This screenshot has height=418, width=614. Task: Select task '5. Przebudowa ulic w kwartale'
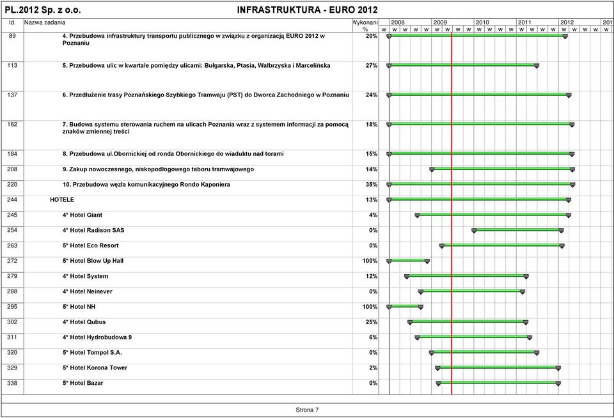tap(196, 65)
